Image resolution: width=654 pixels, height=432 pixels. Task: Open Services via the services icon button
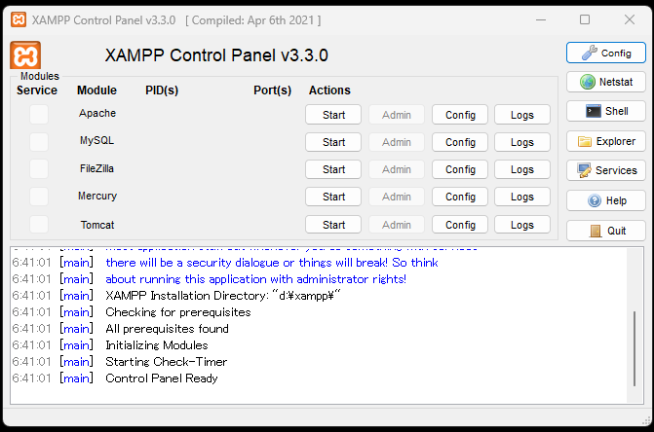pos(605,170)
